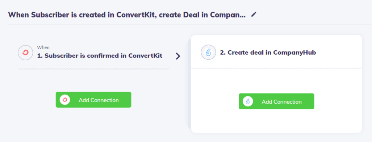
Task: Click the pencil icon to rename the workflow
Action: [x=254, y=14]
